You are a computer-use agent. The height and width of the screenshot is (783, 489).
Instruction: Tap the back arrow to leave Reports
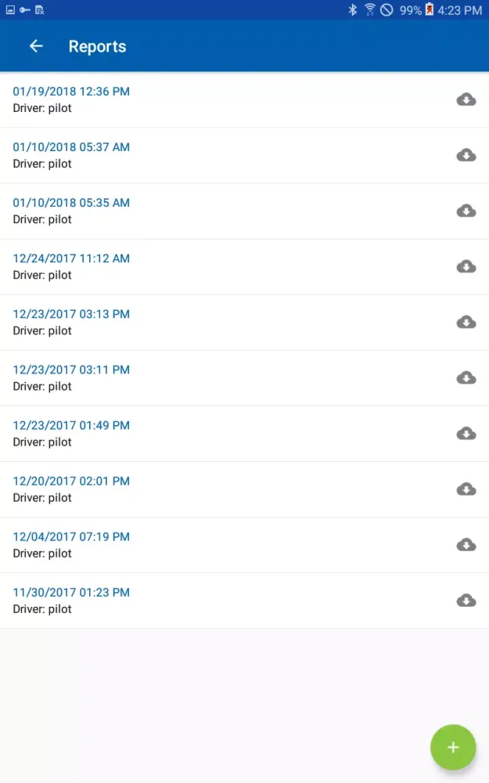coord(35,46)
